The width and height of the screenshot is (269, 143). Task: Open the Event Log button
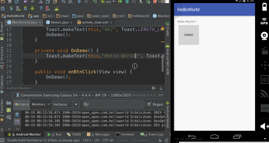click(x=152, y=134)
